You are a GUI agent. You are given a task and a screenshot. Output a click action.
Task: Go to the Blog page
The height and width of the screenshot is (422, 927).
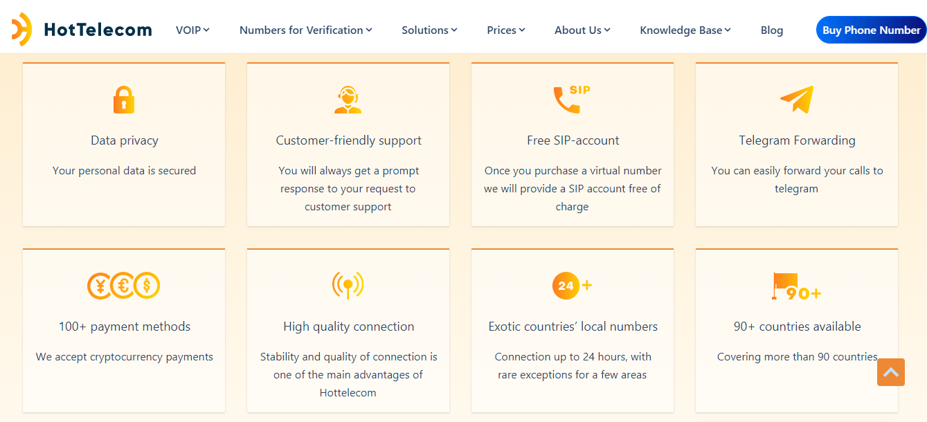(771, 30)
